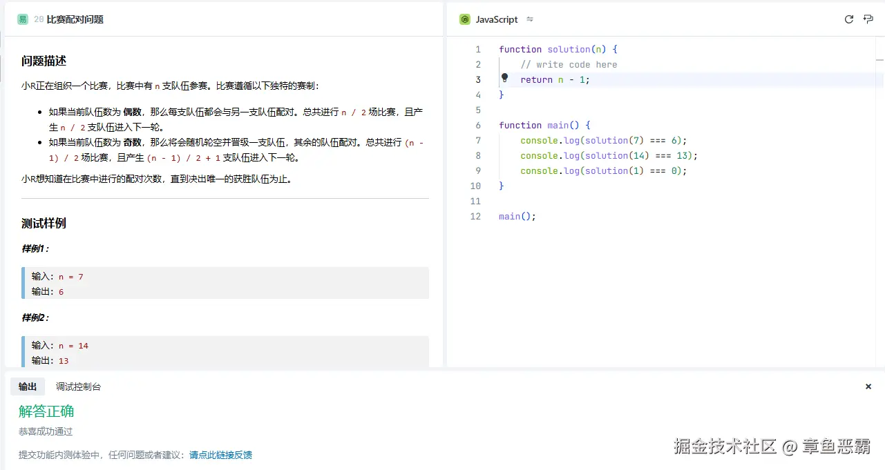The width and height of the screenshot is (885, 470).
Task: Click the language switch arrows beside JavaScript
Action: 529,19
